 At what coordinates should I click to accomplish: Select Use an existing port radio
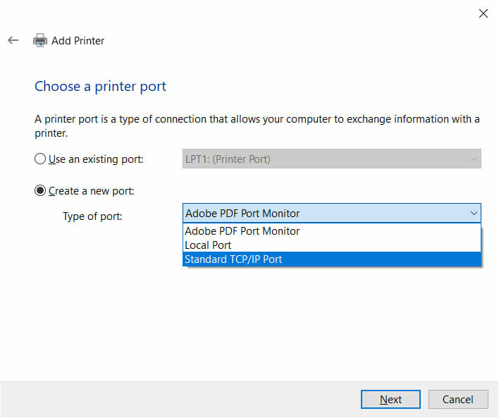[x=40, y=159]
